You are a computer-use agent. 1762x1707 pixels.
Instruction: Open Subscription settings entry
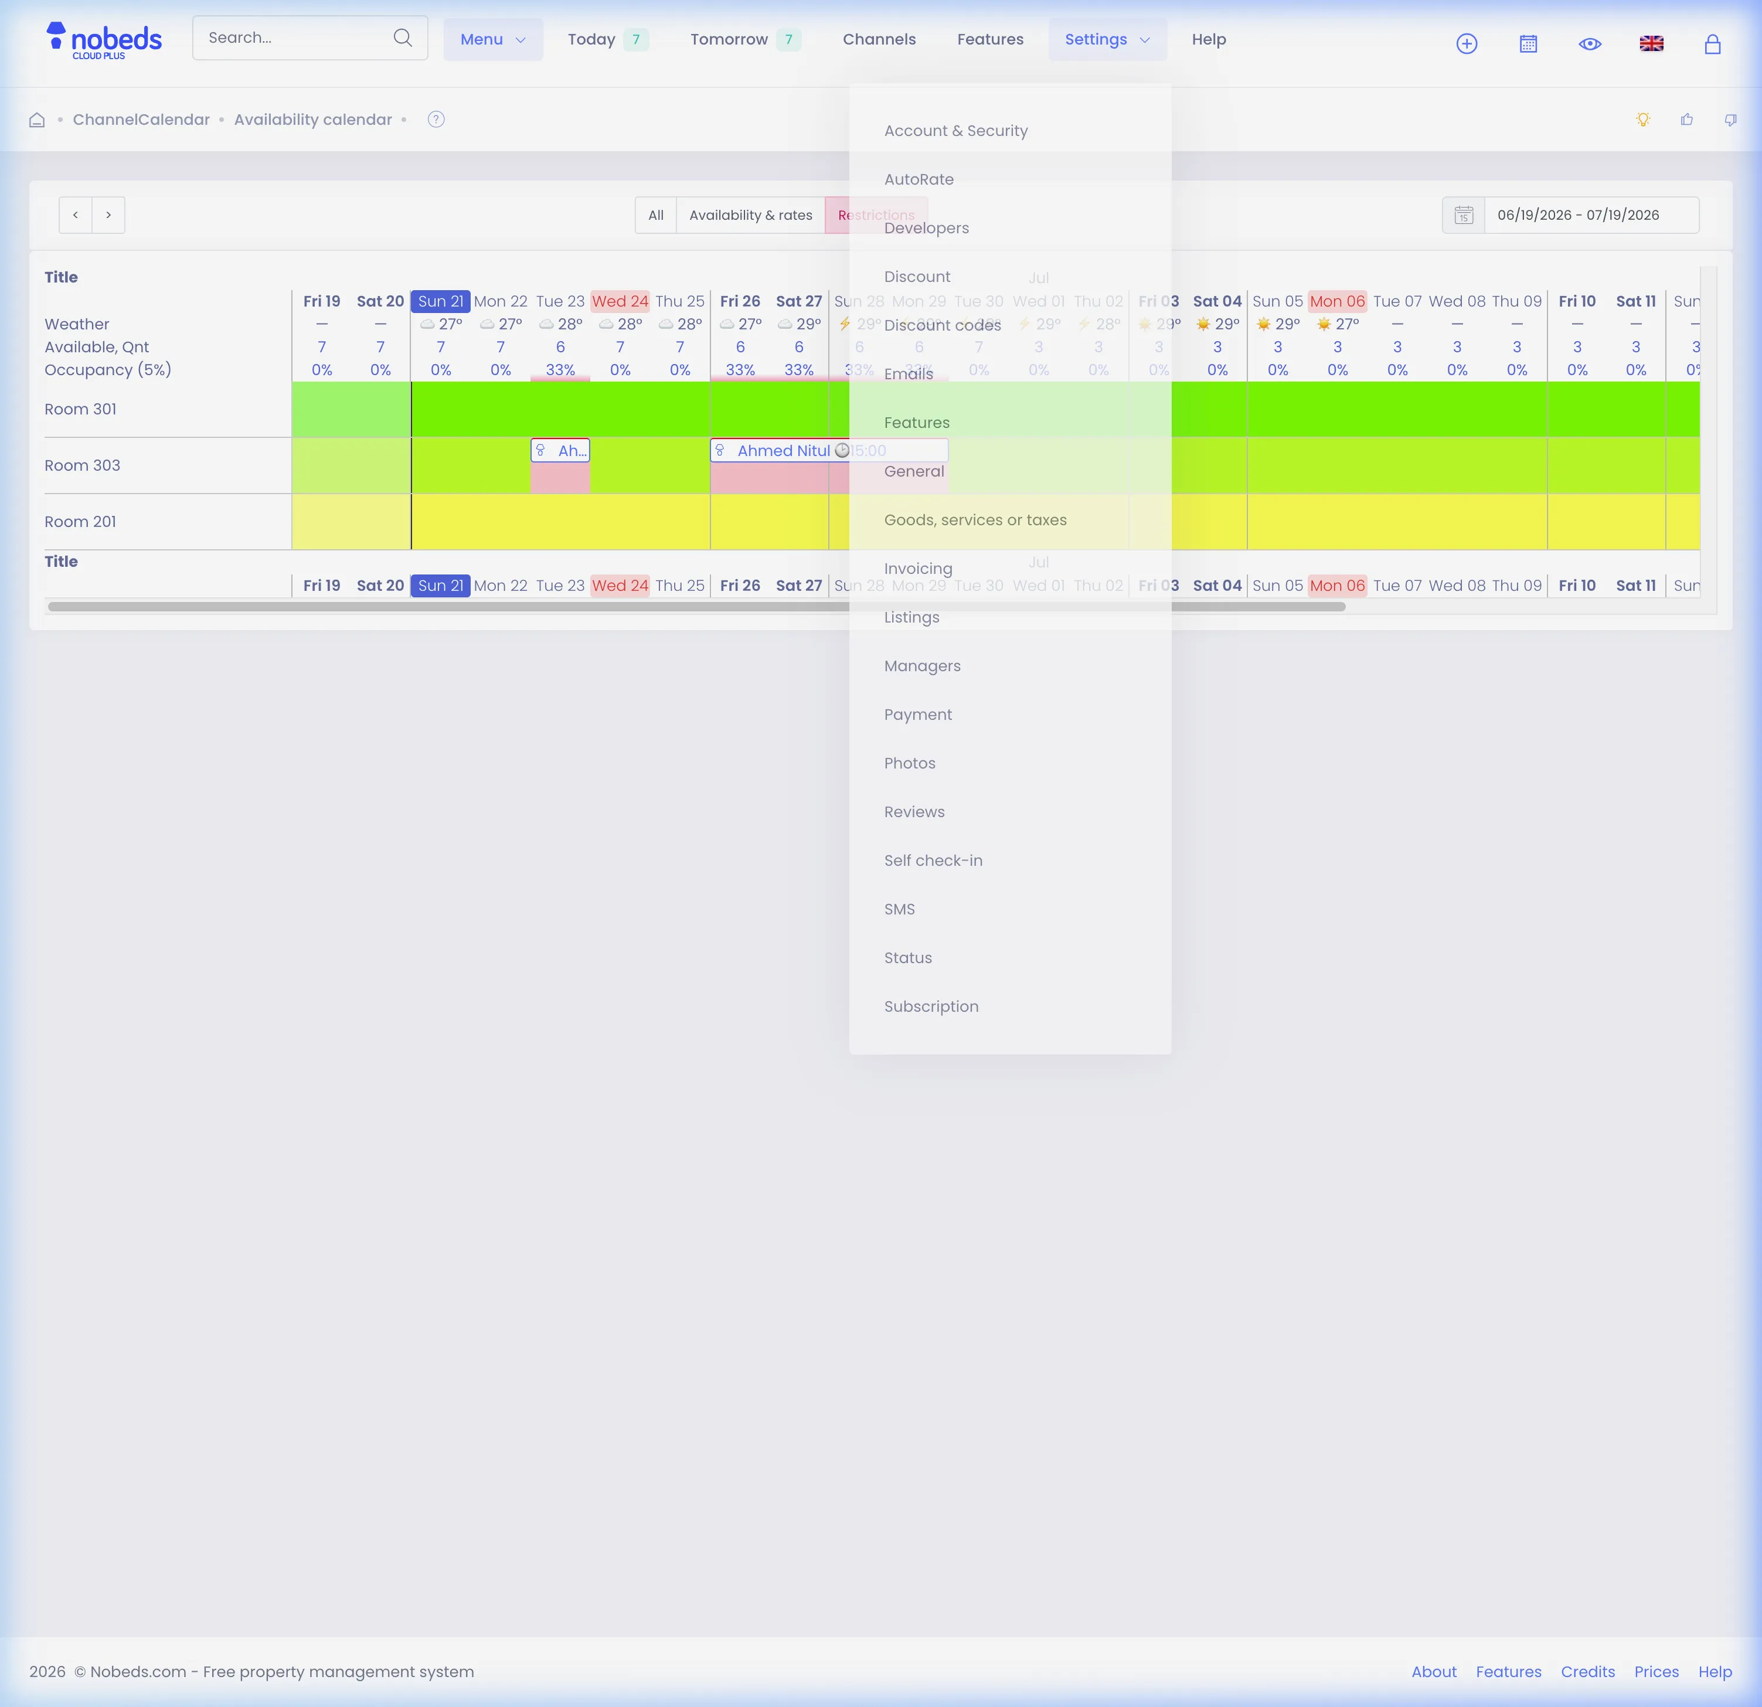tap(930, 1006)
